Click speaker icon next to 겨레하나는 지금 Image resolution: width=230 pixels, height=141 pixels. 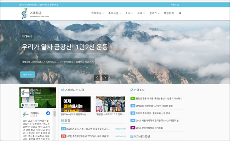pos(63,90)
